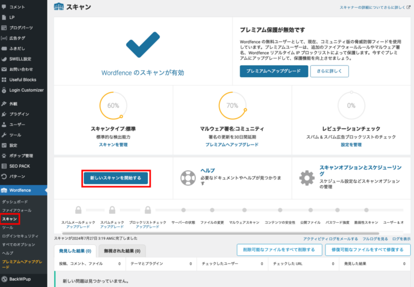Image resolution: width=414 pixels, height=287 pixels.
Task: Select スキャン submenu item
Action: [x=9, y=219]
